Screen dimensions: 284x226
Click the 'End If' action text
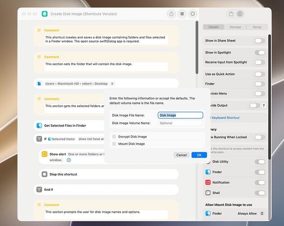click(49, 189)
